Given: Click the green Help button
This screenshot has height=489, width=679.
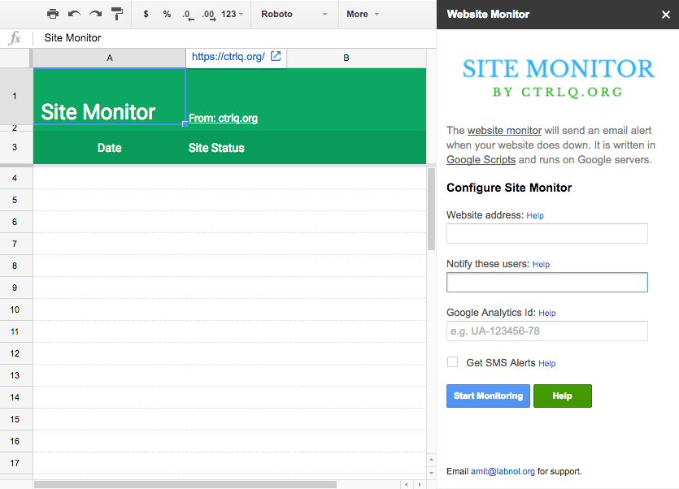Looking at the screenshot, I should point(563,396).
